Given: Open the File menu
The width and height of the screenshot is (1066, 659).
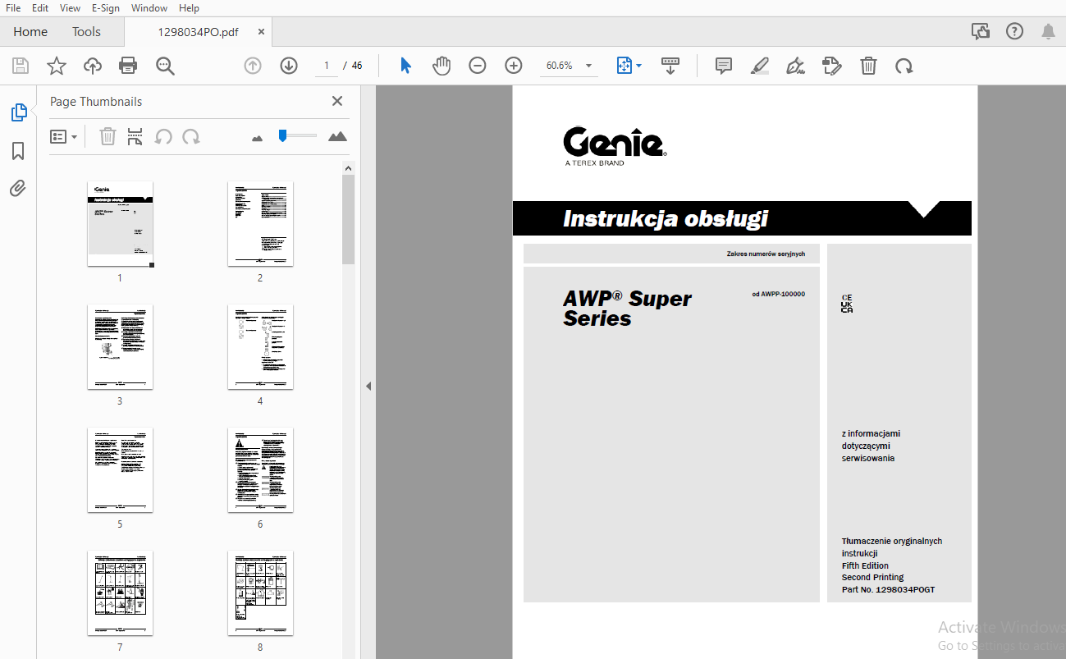Looking at the screenshot, I should (13, 7).
